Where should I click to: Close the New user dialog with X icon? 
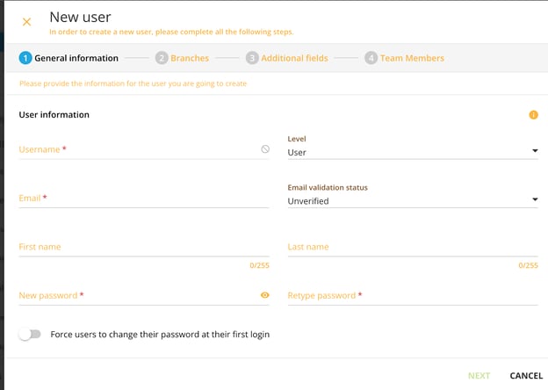pyautogui.click(x=26, y=22)
